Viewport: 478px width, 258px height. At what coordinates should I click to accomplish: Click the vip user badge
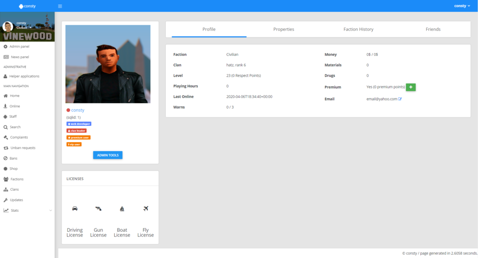74,144
